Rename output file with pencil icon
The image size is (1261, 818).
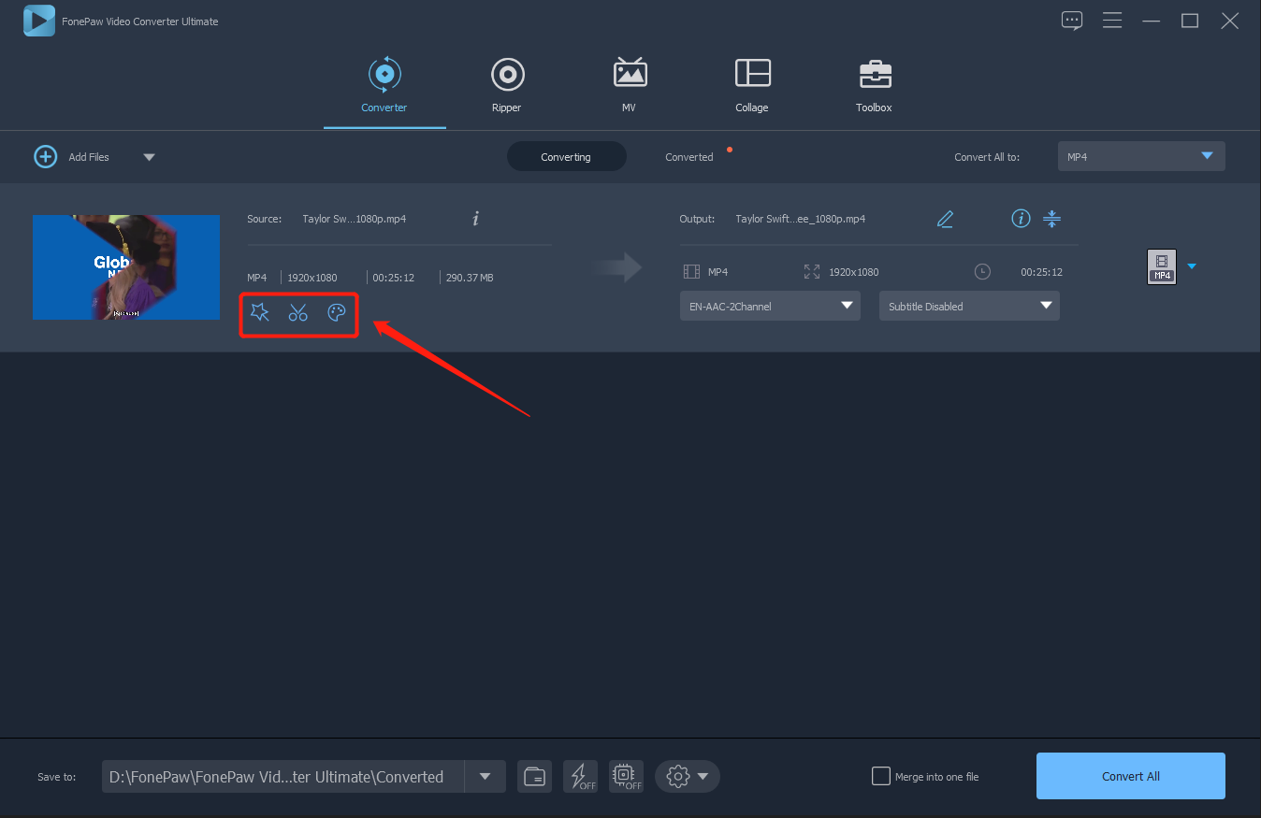point(946,219)
